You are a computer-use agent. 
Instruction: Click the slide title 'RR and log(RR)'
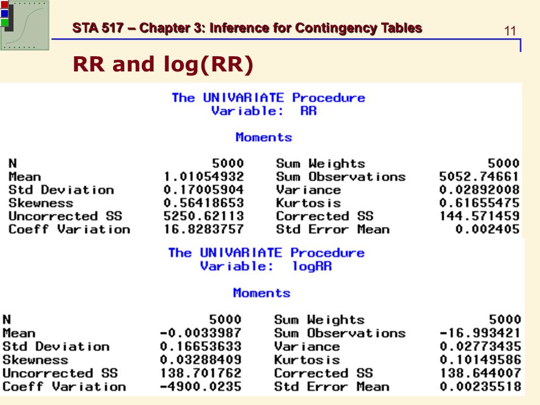(163, 64)
